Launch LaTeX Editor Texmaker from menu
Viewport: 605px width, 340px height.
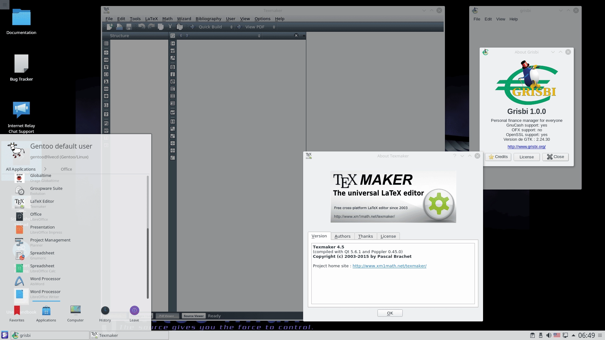76,203
